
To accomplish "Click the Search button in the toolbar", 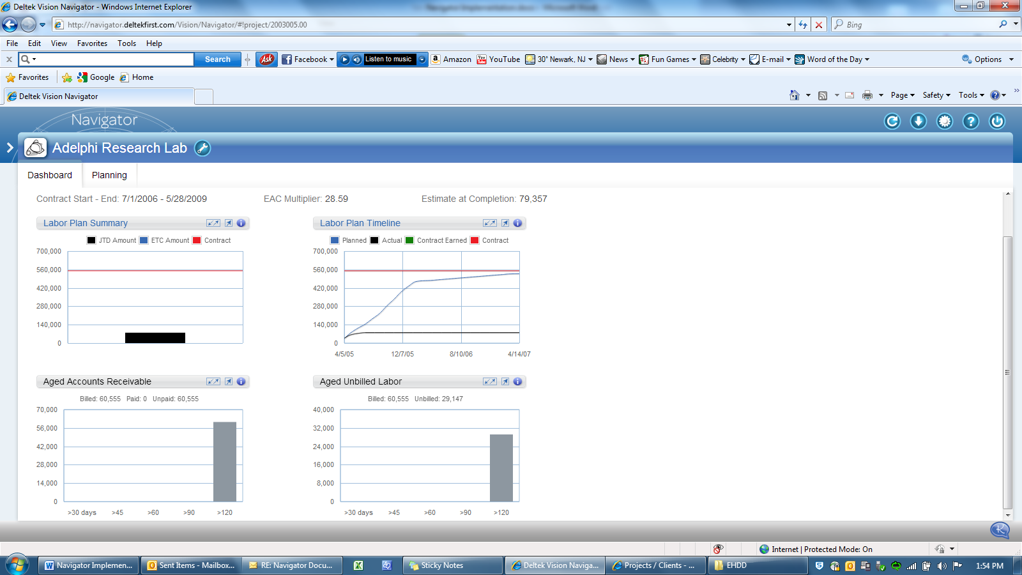I will point(217,59).
